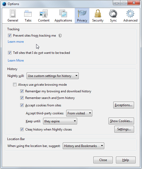
Task: Open the Accept third-party cookies dropdown
Action: pos(79,113)
